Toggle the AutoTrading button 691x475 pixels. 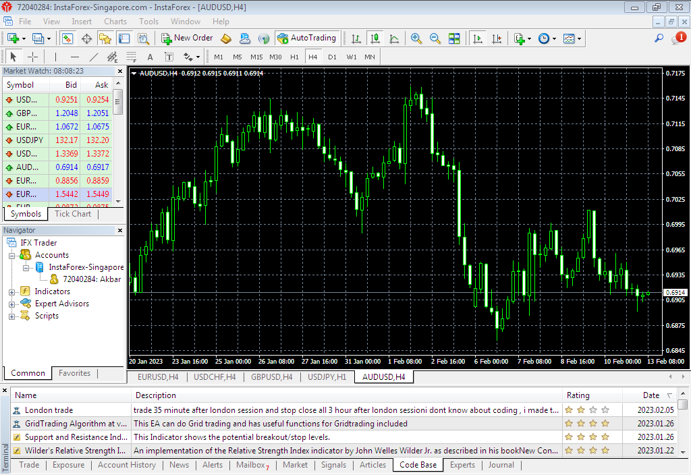pyautogui.click(x=307, y=38)
